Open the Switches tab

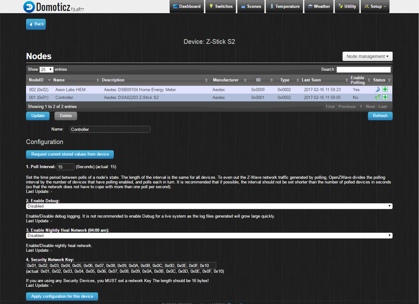221,7
